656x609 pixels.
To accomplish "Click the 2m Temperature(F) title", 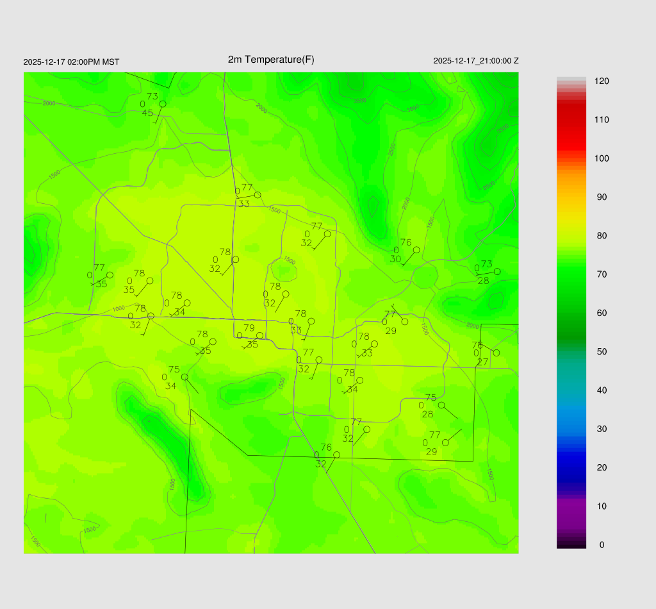I will point(271,60).
